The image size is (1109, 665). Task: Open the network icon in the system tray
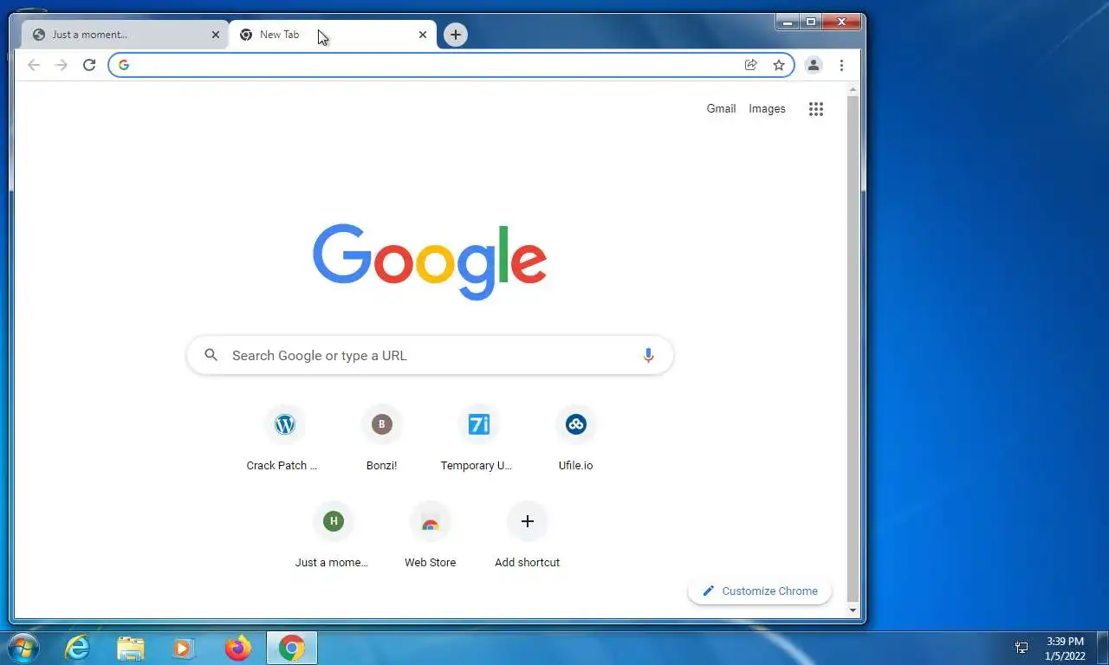(1021, 648)
